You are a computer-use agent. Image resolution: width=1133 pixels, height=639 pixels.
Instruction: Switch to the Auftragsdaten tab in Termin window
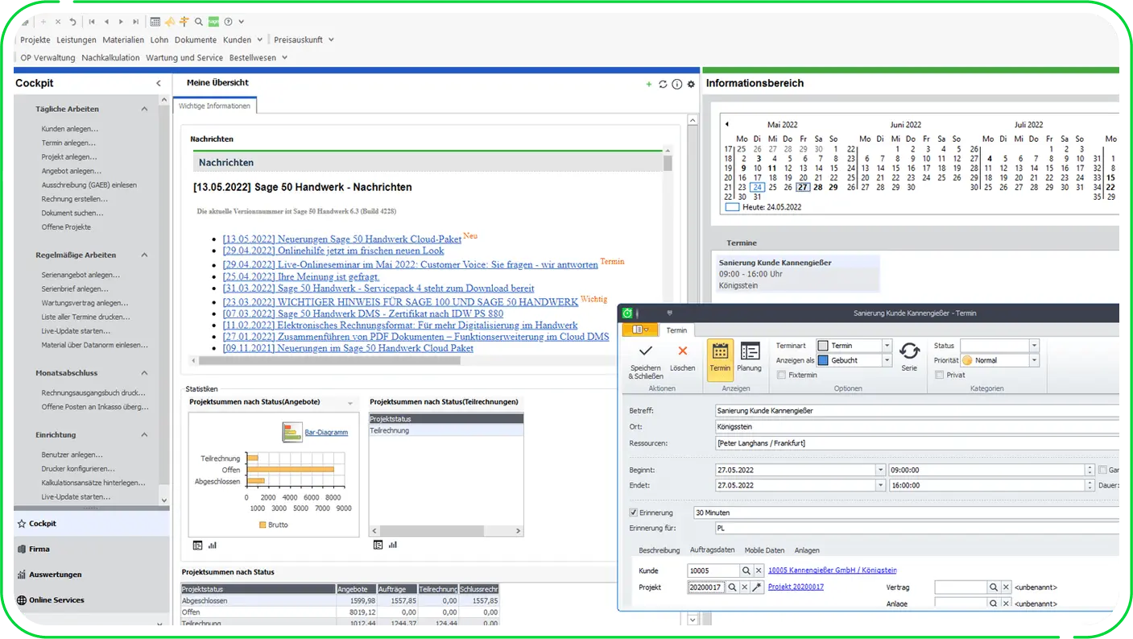[712, 550]
